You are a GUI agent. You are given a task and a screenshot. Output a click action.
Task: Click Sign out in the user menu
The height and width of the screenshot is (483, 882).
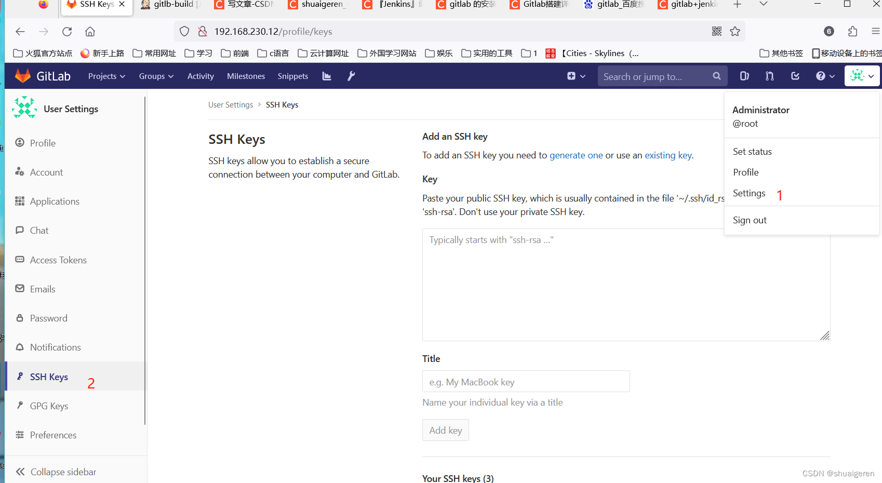point(749,220)
